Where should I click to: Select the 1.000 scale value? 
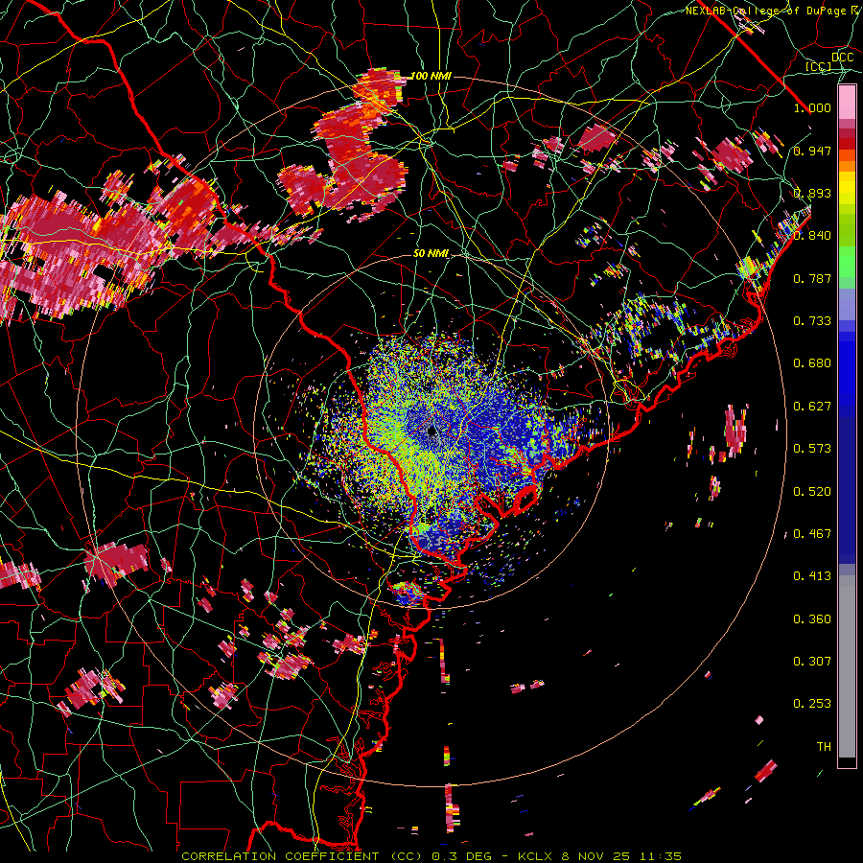click(x=812, y=107)
